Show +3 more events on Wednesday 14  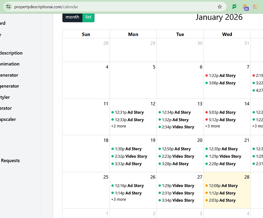point(213,126)
